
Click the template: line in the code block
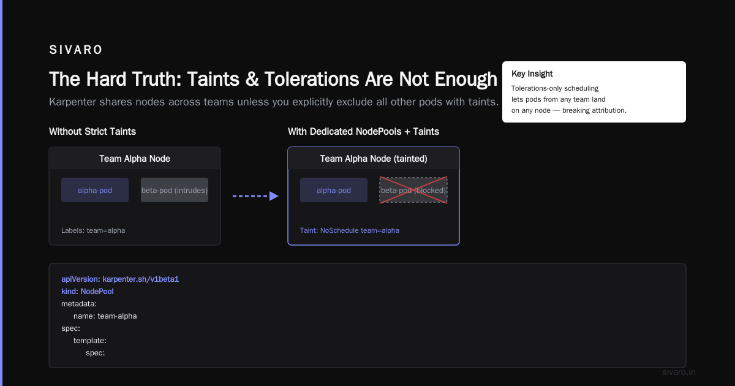[x=90, y=341]
